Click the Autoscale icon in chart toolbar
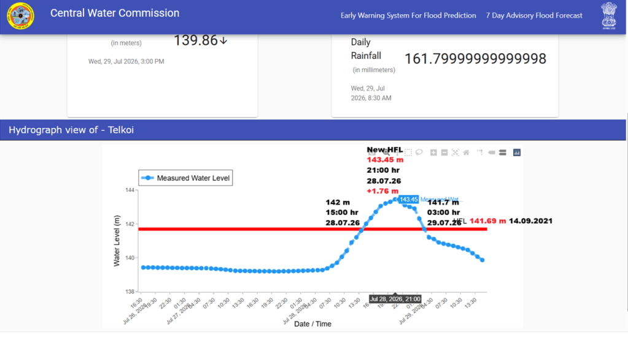This screenshot has width=628, height=340. tap(455, 152)
